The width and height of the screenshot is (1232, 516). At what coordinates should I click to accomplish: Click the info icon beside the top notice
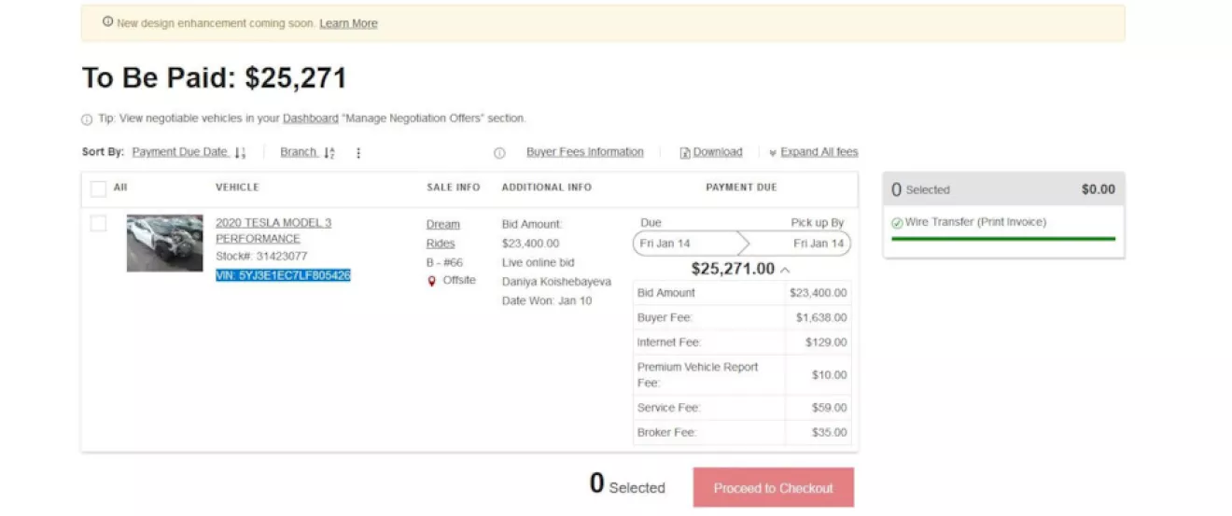[107, 22]
